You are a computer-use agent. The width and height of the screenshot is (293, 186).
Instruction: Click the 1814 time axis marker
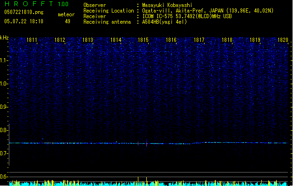116,40
